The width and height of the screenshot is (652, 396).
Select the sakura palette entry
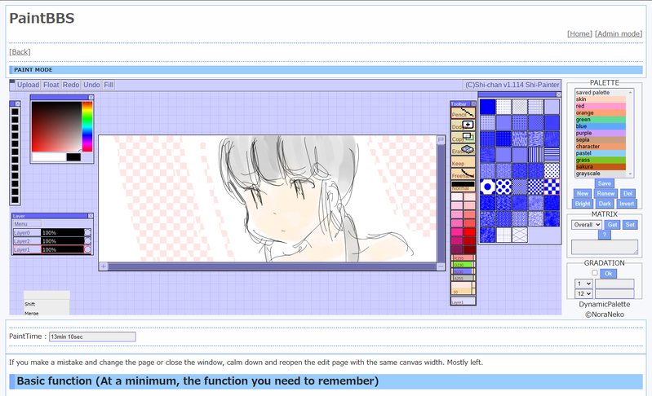click(601, 166)
